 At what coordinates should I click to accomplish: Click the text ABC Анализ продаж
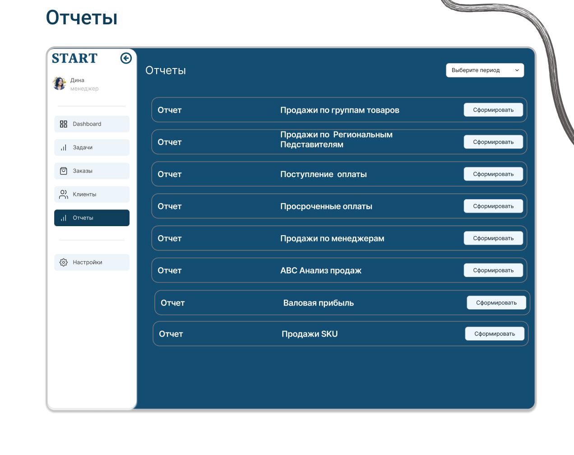pos(321,270)
